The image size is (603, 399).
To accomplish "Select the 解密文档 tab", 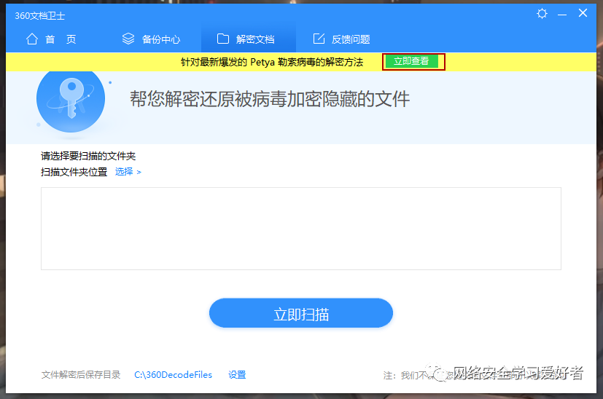I will click(x=249, y=39).
